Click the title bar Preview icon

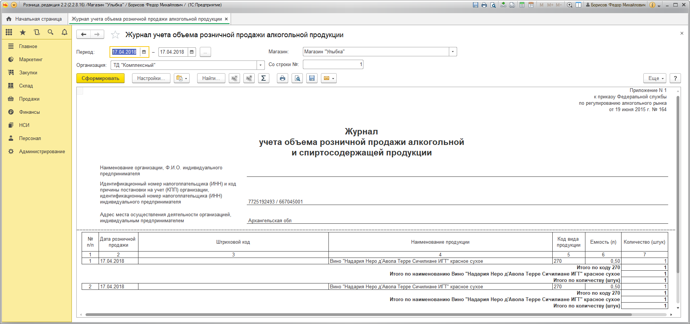tap(493, 5)
